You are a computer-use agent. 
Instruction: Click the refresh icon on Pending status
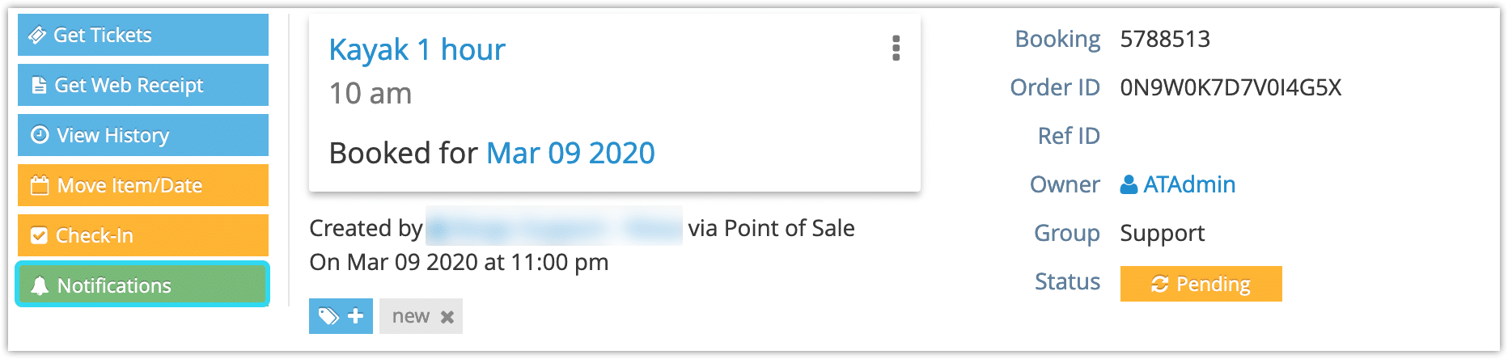1159,284
